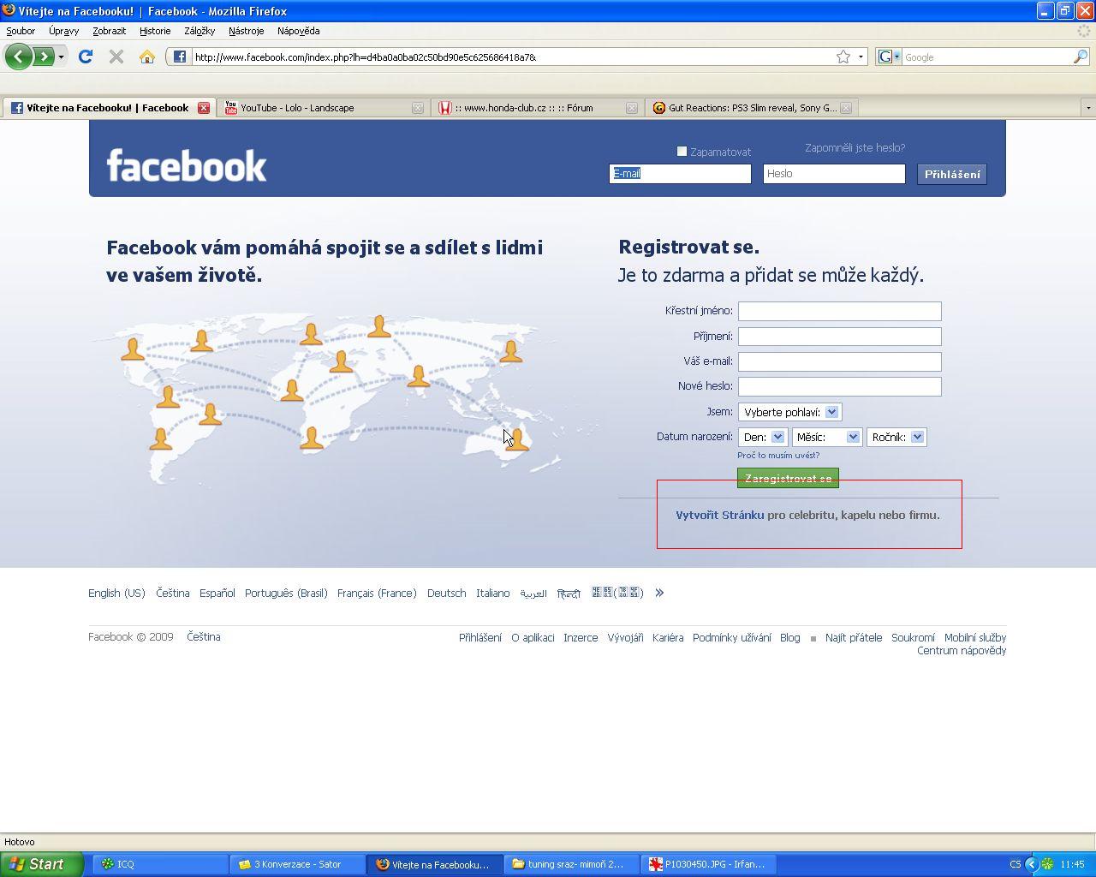The image size is (1096, 877).
Task: Click the search magnifier icon in Google box
Action: tap(1081, 57)
